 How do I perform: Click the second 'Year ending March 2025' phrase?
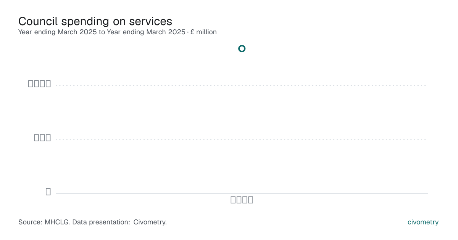tap(146, 32)
